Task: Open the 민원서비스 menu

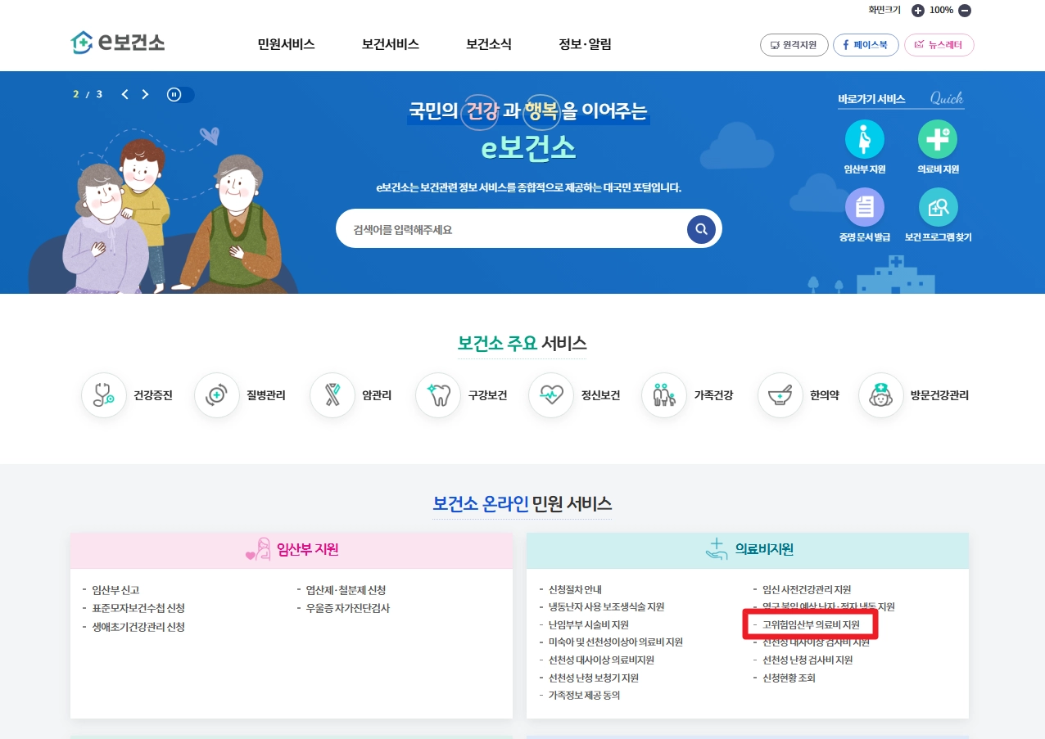Action: pyautogui.click(x=285, y=45)
